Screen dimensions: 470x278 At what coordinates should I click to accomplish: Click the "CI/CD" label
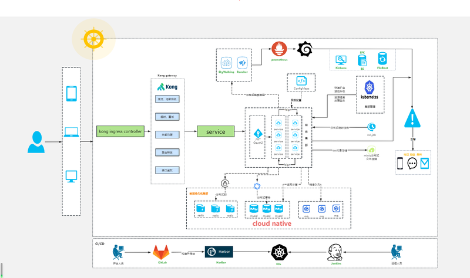(x=100, y=244)
